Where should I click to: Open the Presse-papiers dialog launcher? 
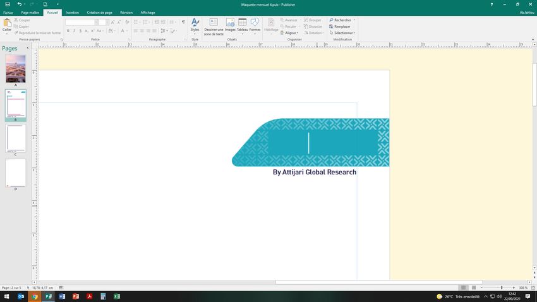62,40
